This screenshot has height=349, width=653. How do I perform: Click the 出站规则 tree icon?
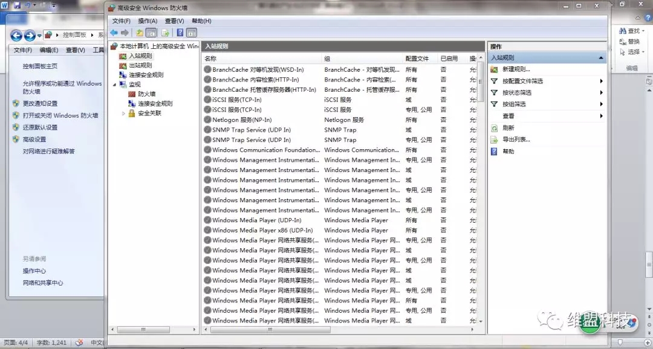[123, 65]
